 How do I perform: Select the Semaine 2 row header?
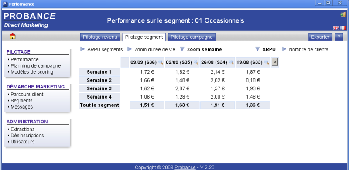99,80
